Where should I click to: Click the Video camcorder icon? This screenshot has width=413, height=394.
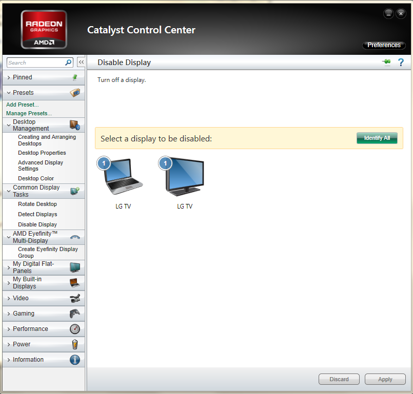click(75, 298)
